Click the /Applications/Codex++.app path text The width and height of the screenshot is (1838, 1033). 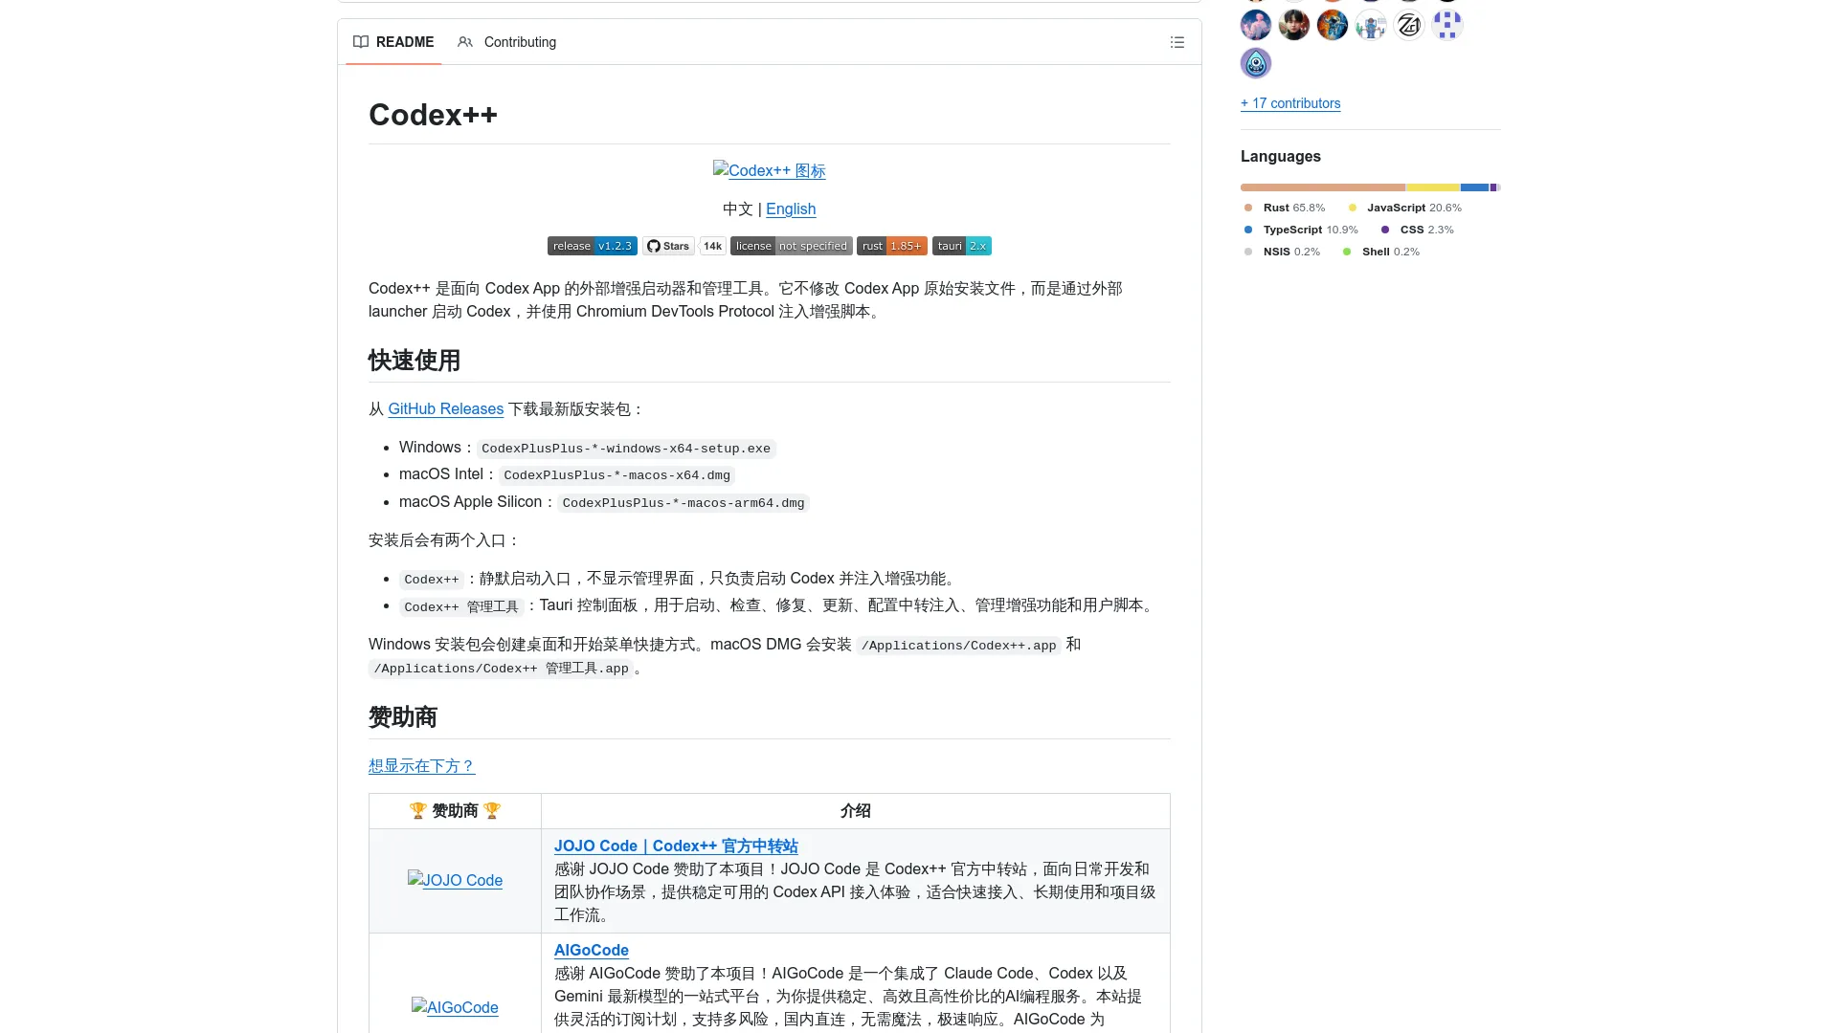coord(958,646)
